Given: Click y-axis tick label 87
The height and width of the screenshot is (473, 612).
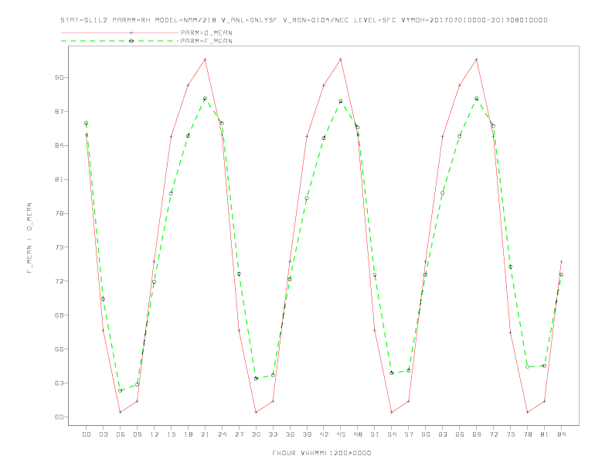Looking at the screenshot, I should (59, 111).
